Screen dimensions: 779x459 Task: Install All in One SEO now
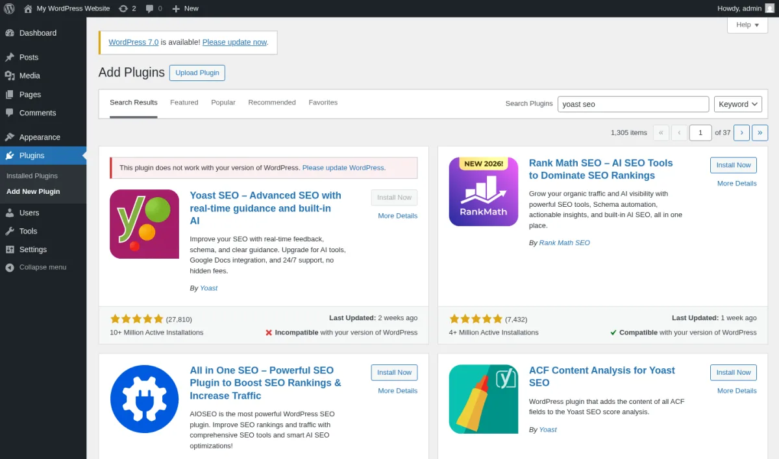(x=395, y=373)
